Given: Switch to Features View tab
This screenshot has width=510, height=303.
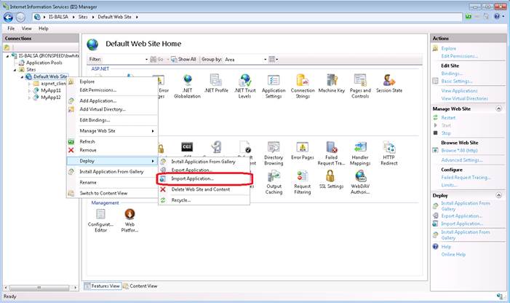Looking at the screenshot, I should pyautogui.click(x=103, y=286).
